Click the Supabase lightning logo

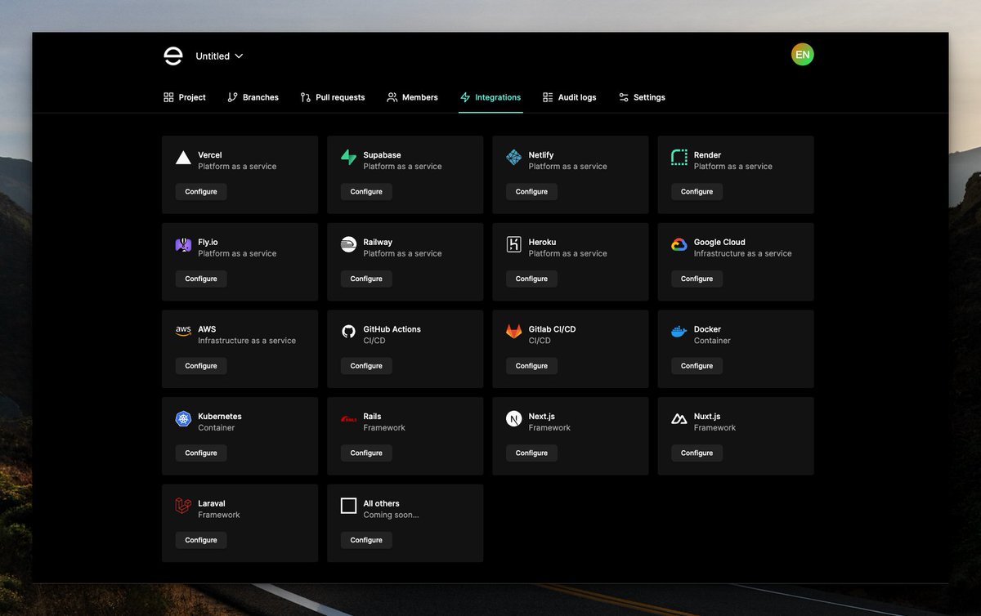(x=348, y=158)
